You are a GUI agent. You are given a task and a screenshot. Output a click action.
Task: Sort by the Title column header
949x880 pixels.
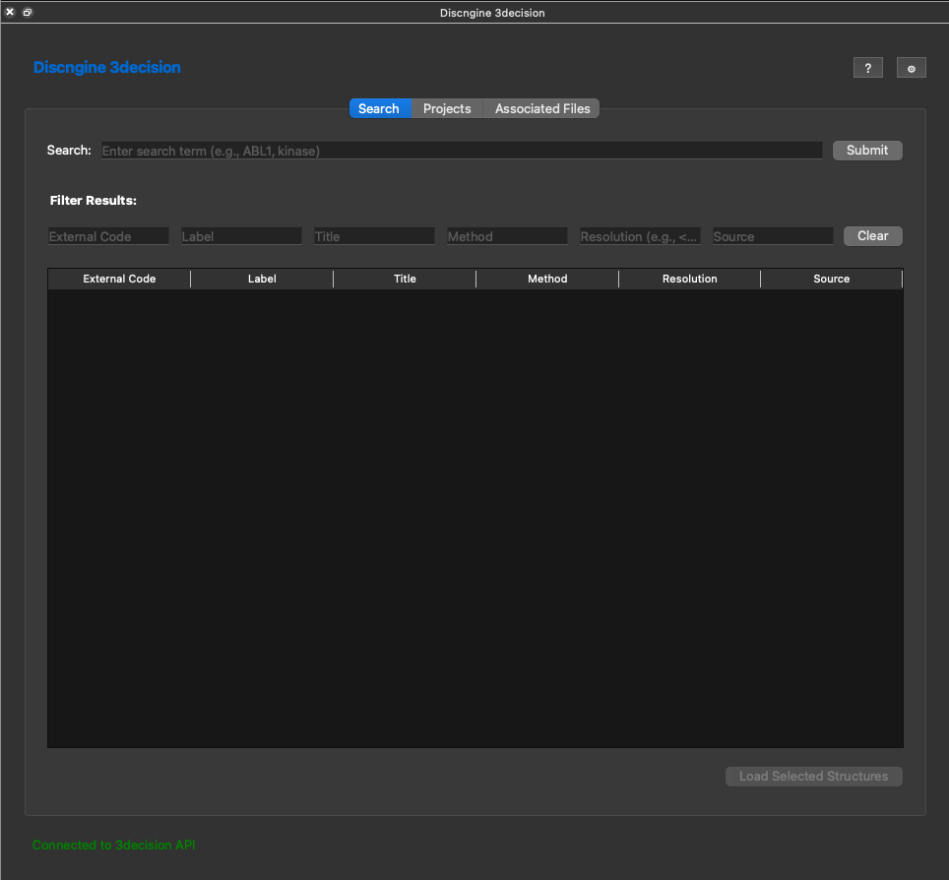(x=405, y=279)
